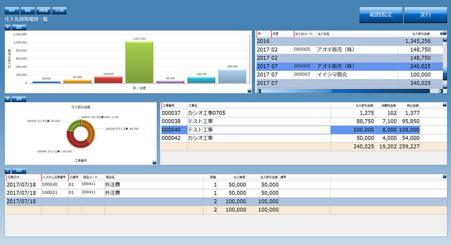Open 設定 for the slip detail section
This screenshot has width=451, height=245.
pos(19,171)
